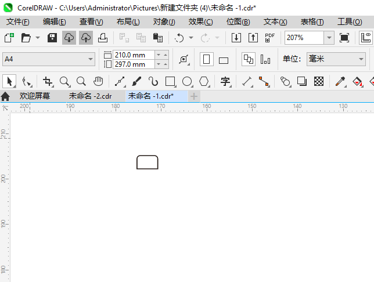Viewport: 374px width, 282px height.
Task: Click the Paste clipboard icon
Action: [x=157, y=38]
